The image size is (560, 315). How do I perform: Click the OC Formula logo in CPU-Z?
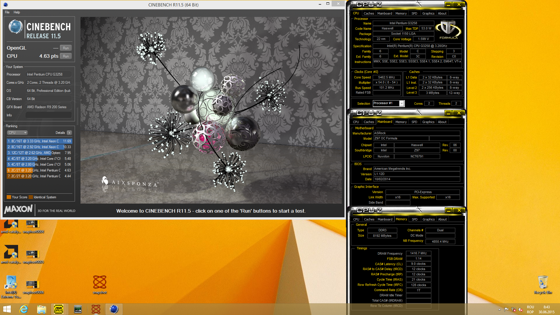[x=448, y=30]
